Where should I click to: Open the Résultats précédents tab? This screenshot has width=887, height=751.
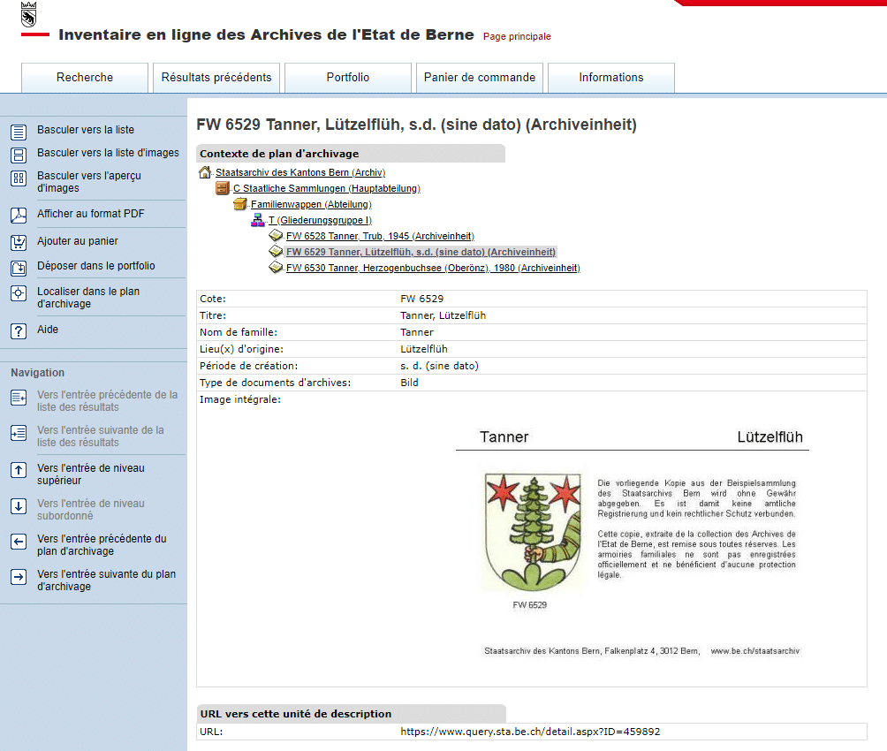pyautogui.click(x=216, y=78)
